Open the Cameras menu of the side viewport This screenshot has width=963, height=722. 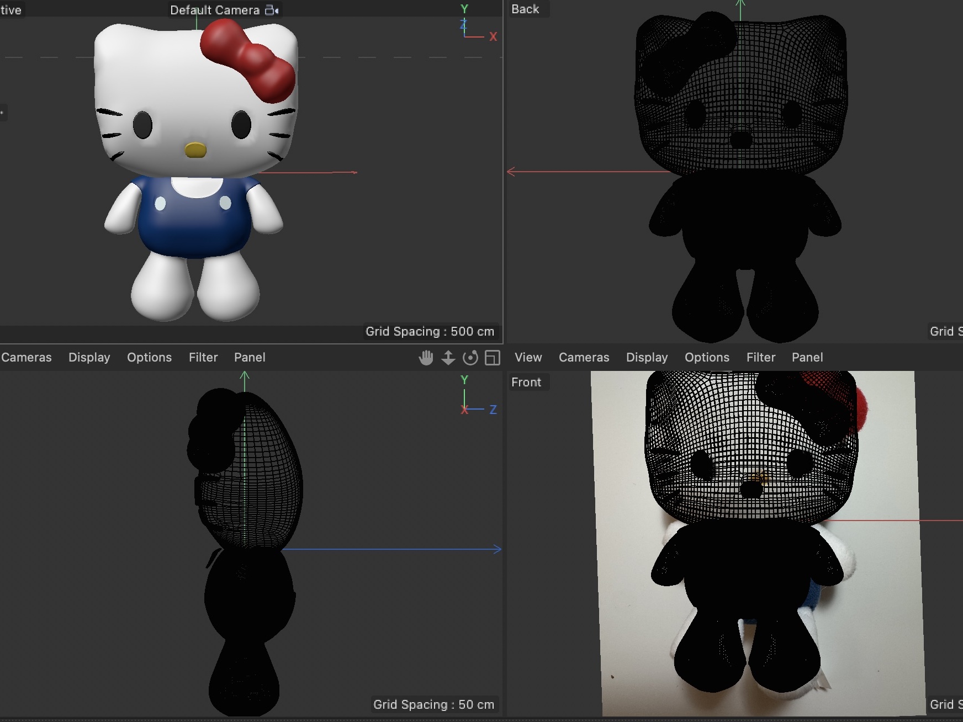pyautogui.click(x=26, y=357)
